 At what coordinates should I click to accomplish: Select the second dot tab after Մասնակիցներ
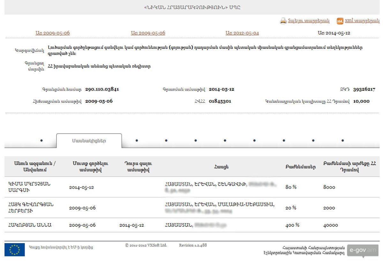coord(166,140)
